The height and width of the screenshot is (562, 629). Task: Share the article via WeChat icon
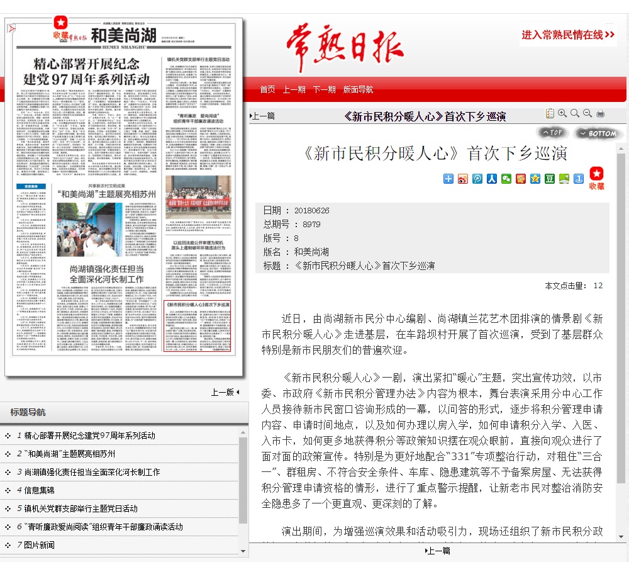506,179
